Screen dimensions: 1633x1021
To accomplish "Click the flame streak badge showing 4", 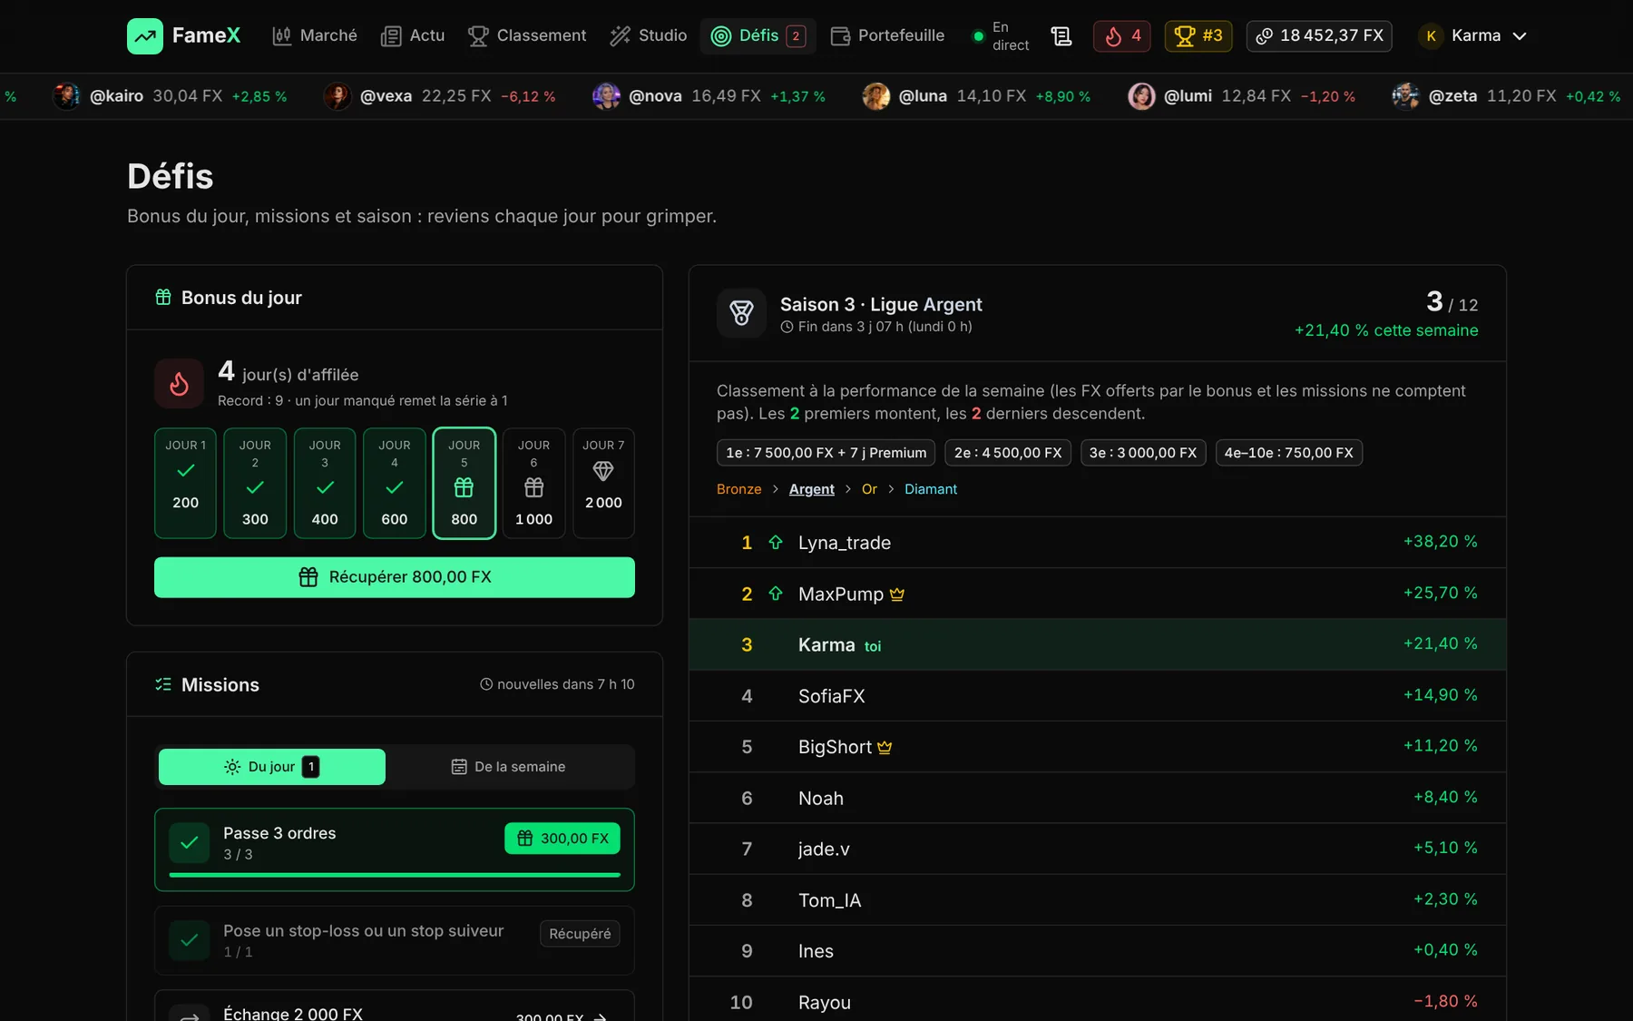I will tap(1122, 36).
